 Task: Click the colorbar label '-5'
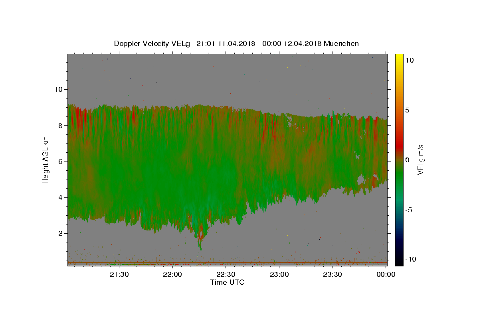point(409,209)
